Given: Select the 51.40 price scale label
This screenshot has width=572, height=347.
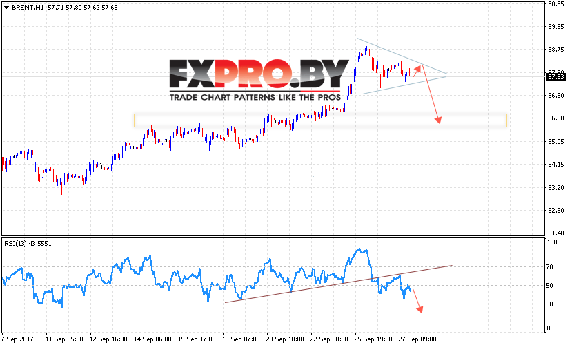Looking at the screenshot, I should (556, 233).
